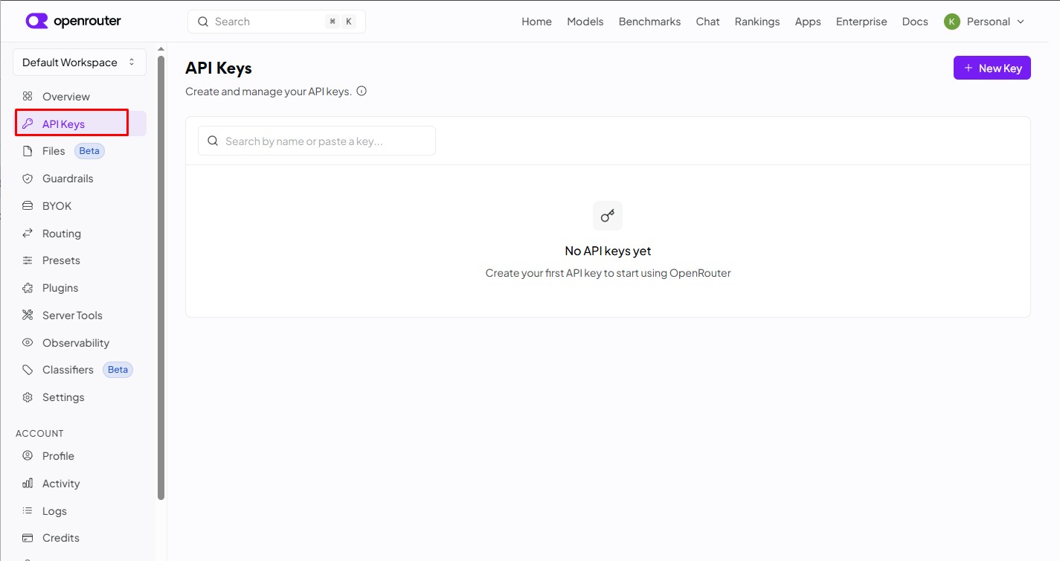Click the Guardrails shield icon
Screen dimensions: 1060x561
[28, 179]
